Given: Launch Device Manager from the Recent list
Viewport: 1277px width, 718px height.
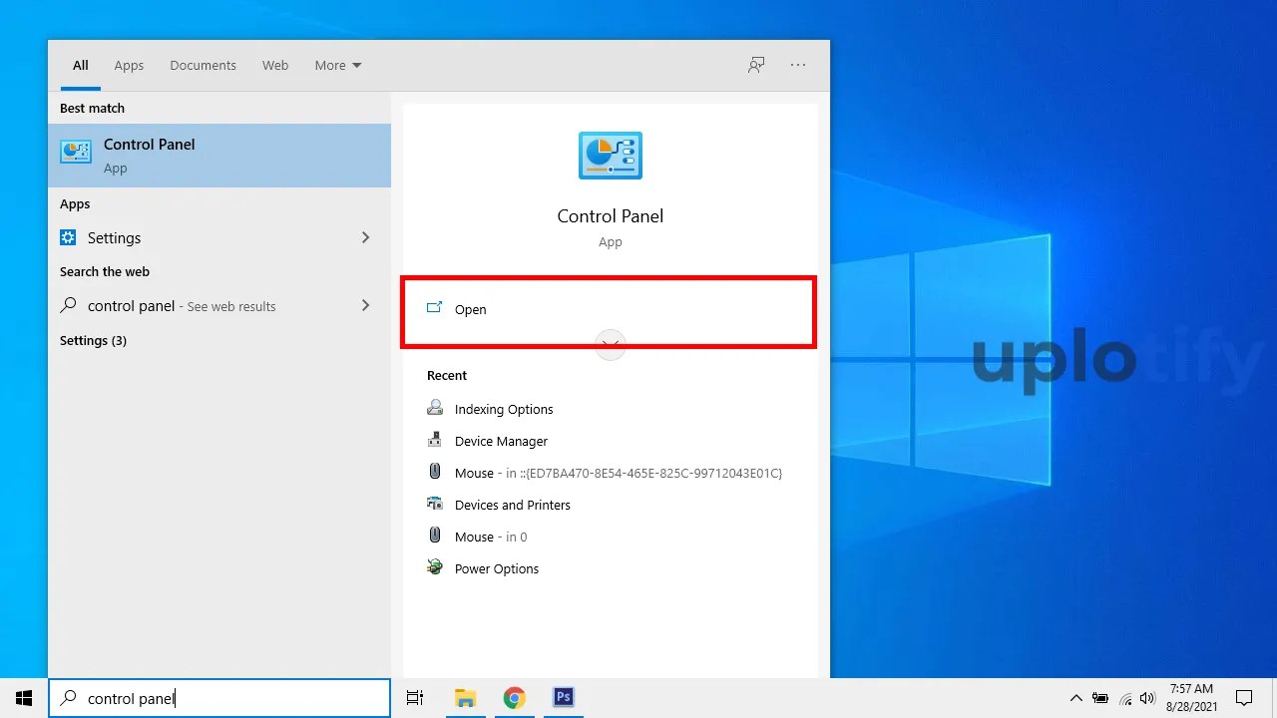Looking at the screenshot, I should (x=488, y=441).
